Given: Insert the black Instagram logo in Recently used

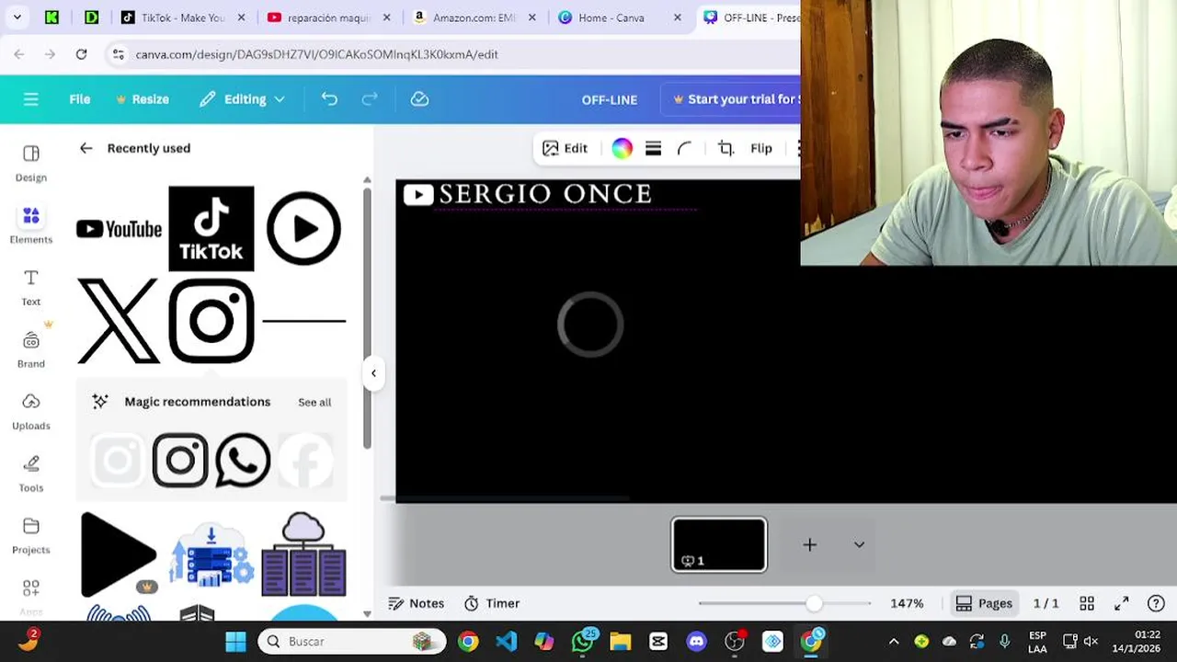Looking at the screenshot, I should tap(211, 321).
